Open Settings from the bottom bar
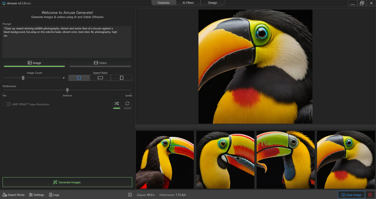This screenshot has height=199, width=376. pyautogui.click(x=36, y=195)
